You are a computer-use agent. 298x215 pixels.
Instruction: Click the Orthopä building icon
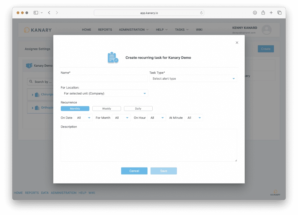click(37, 108)
